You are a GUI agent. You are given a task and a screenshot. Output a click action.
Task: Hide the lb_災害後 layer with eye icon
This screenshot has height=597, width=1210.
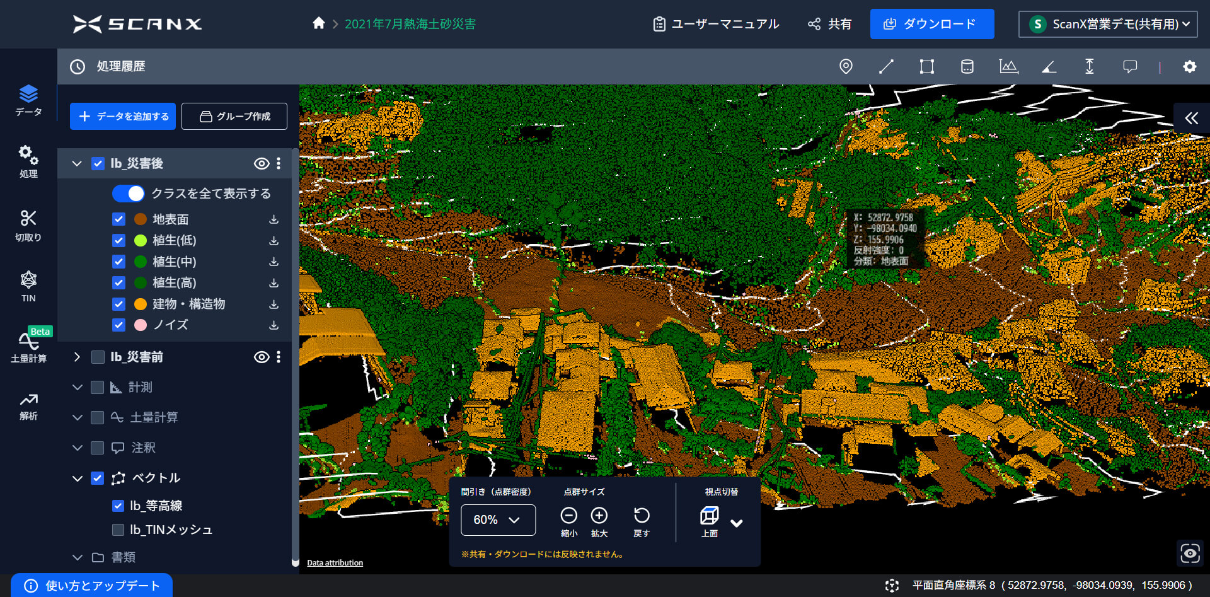tap(261, 163)
